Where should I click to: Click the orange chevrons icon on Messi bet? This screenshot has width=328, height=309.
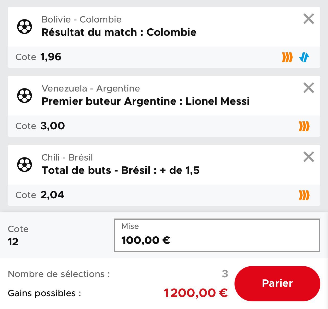pos(304,126)
